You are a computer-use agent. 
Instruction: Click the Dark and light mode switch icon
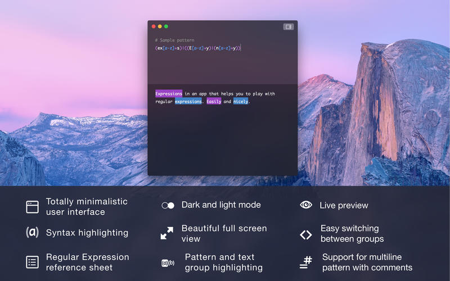coord(168,205)
